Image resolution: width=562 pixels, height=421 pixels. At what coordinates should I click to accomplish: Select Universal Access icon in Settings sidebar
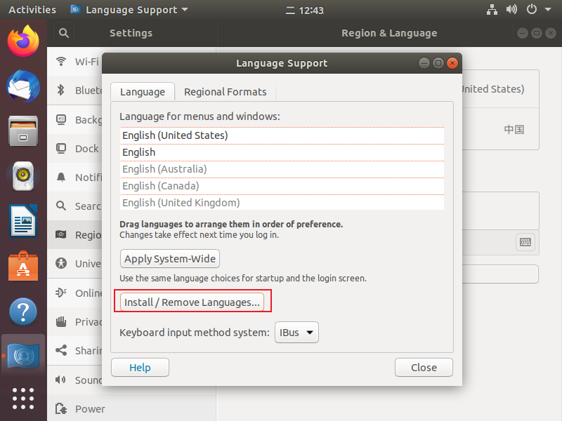point(61,264)
